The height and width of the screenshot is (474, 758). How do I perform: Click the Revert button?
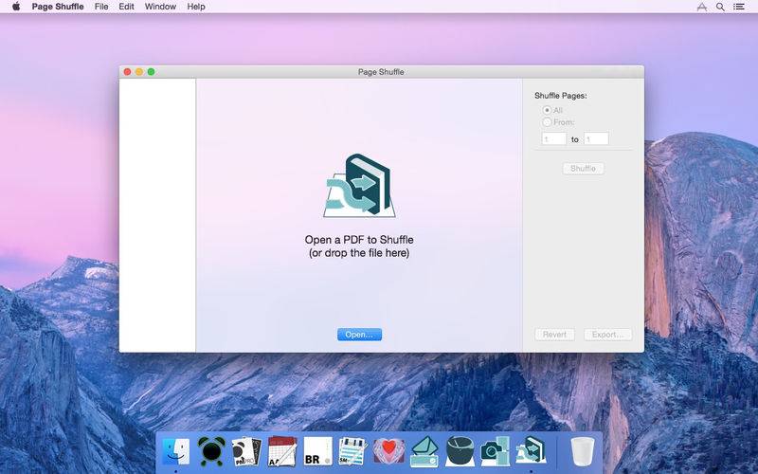pyautogui.click(x=554, y=335)
